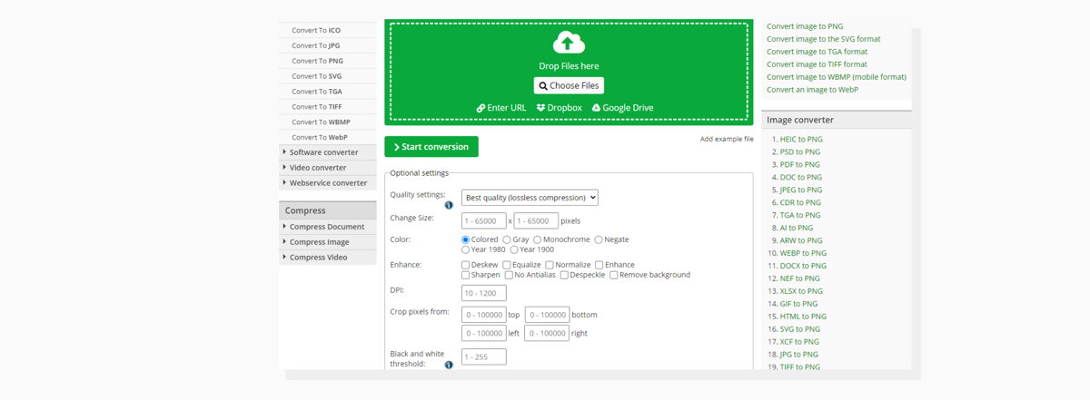Upload from Dropbox
This screenshot has height=400, width=1090.
559,108
